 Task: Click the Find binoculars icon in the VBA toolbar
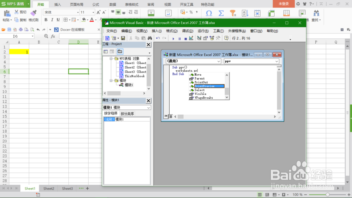point(150,38)
